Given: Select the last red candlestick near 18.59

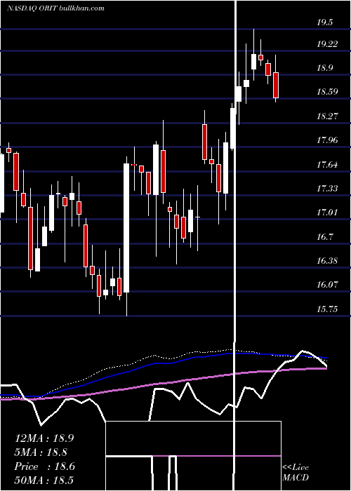Looking at the screenshot, I should [x=276, y=85].
